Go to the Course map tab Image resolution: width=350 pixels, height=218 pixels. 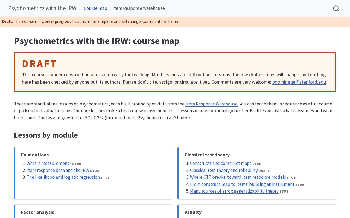tap(95, 8)
